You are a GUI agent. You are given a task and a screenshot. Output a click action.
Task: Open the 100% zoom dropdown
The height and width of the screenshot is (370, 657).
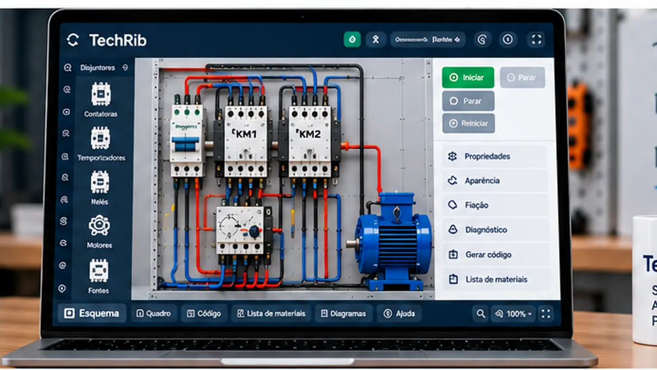pos(514,313)
